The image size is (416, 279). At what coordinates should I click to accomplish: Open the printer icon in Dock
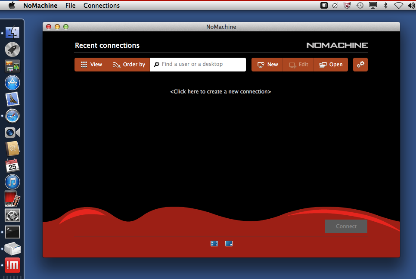(x=12, y=248)
